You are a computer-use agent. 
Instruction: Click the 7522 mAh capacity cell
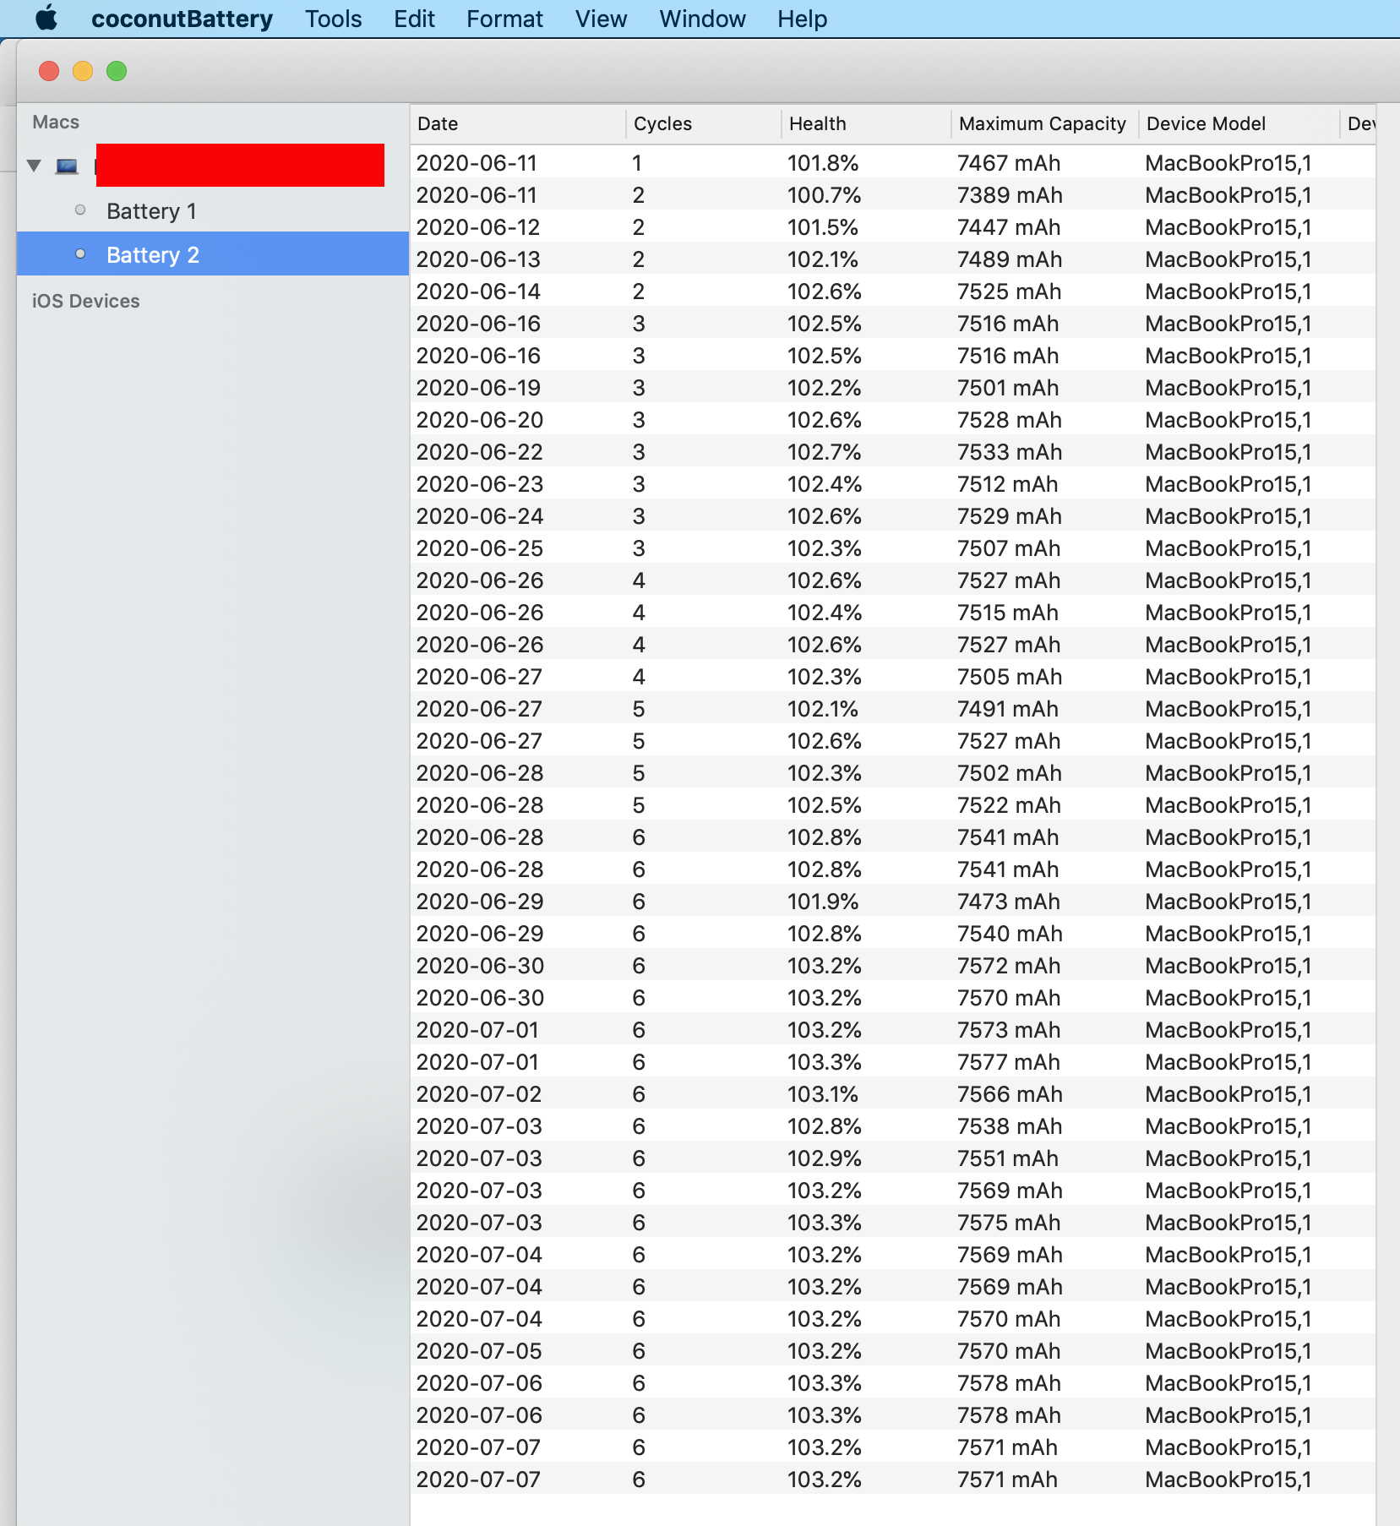point(1009,805)
